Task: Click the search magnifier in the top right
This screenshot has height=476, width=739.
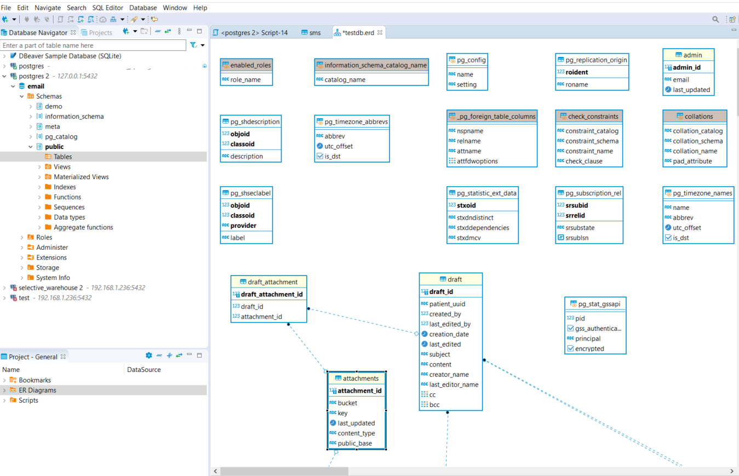Action: (x=715, y=19)
